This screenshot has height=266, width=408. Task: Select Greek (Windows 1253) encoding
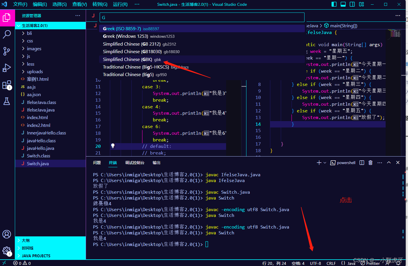coord(202,36)
